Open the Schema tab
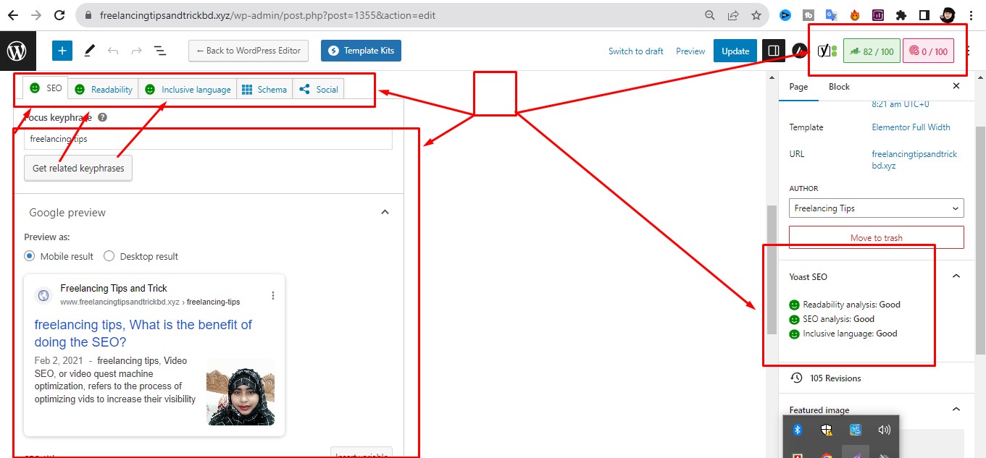 (x=264, y=89)
